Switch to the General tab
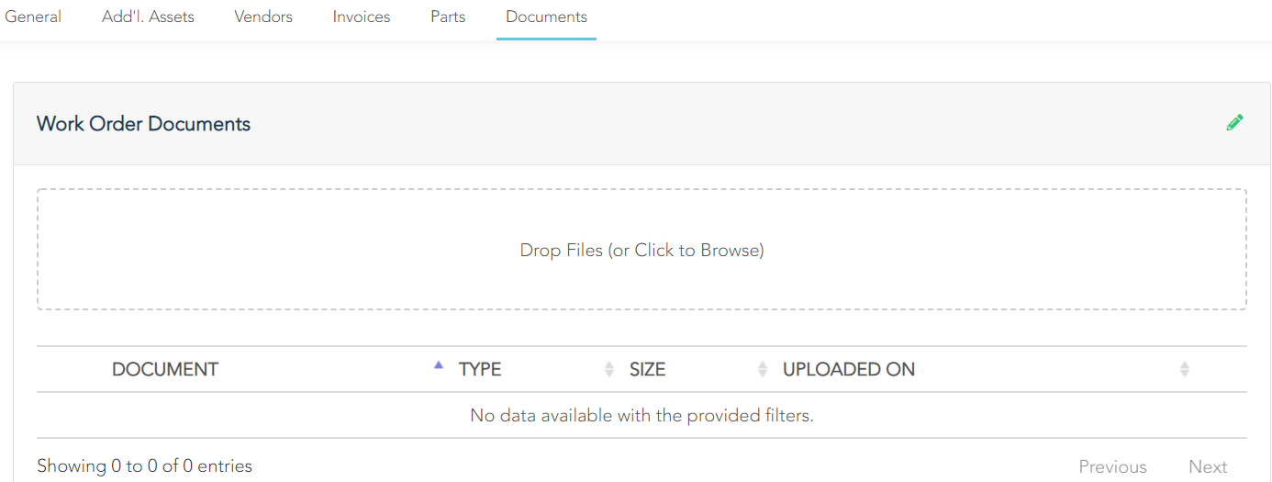This screenshot has height=482, width=1272. 33,17
